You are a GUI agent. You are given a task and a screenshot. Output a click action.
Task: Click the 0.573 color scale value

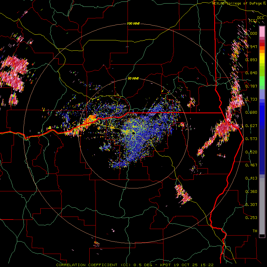coord(251,139)
